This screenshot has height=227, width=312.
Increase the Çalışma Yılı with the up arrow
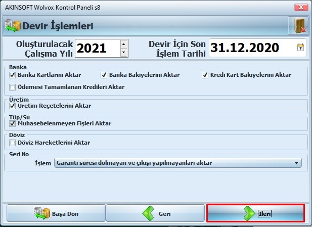124,44
